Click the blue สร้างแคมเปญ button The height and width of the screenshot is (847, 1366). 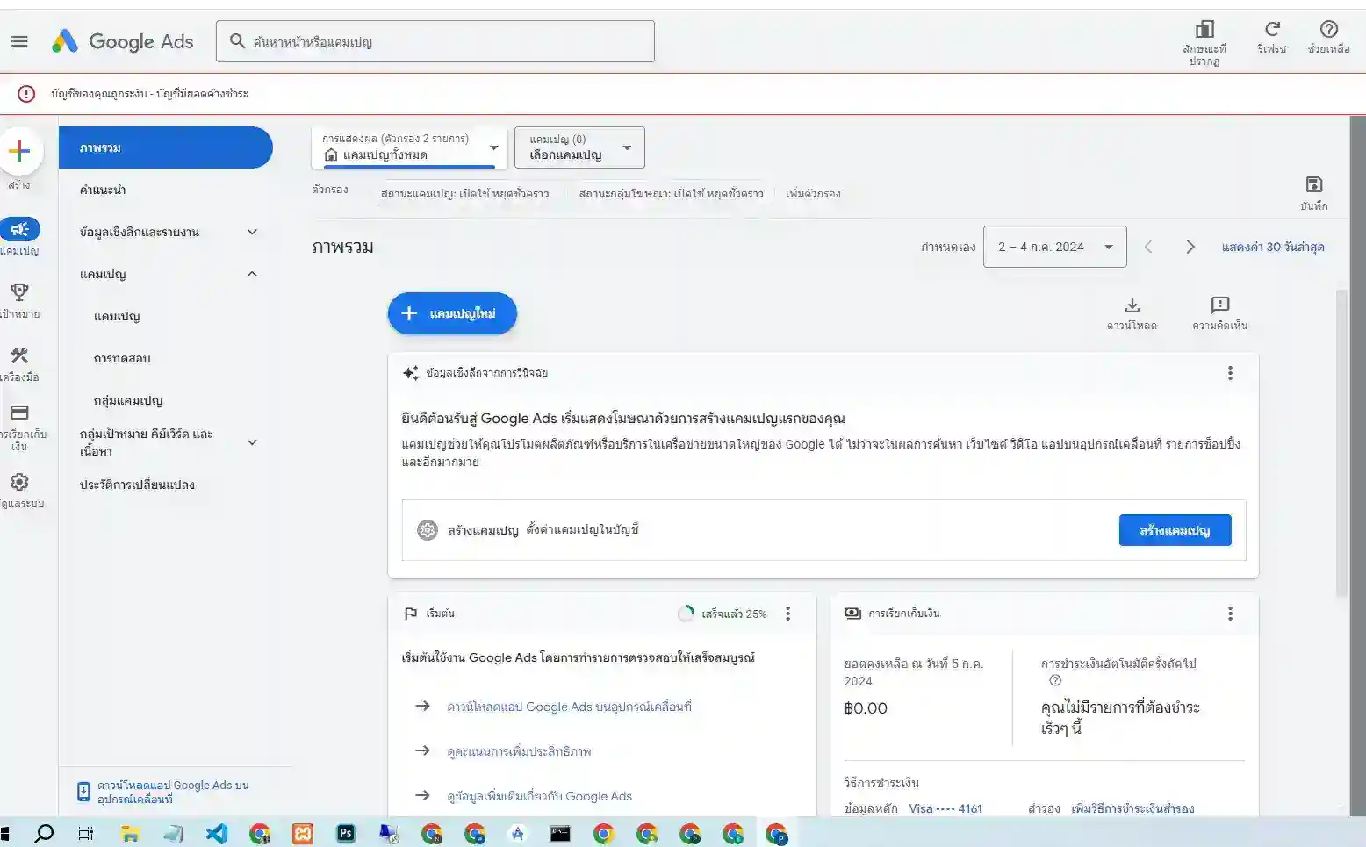click(x=1175, y=530)
